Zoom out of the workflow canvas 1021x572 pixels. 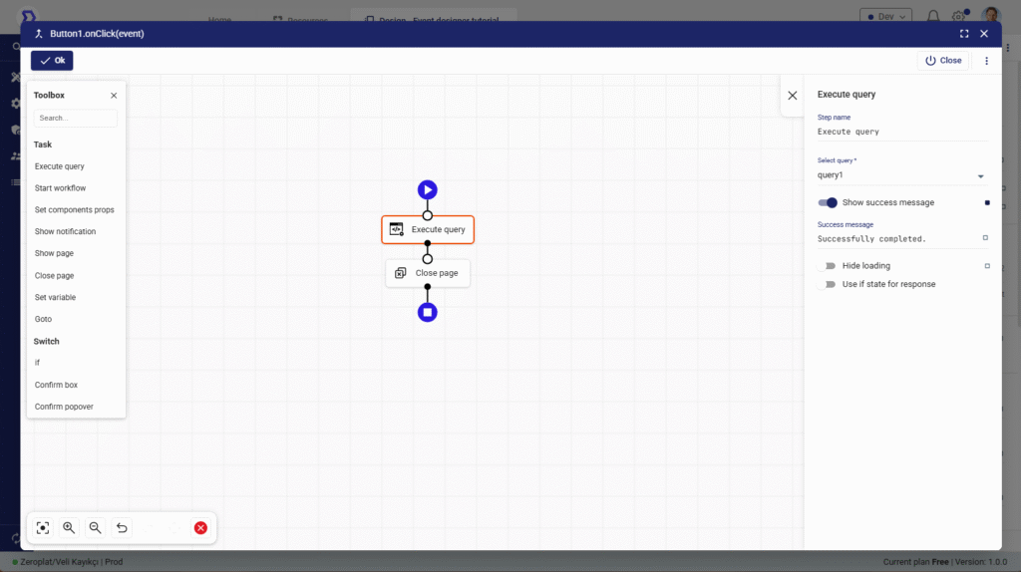click(x=95, y=528)
